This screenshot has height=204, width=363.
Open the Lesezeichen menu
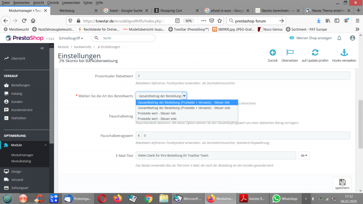[71, 3]
